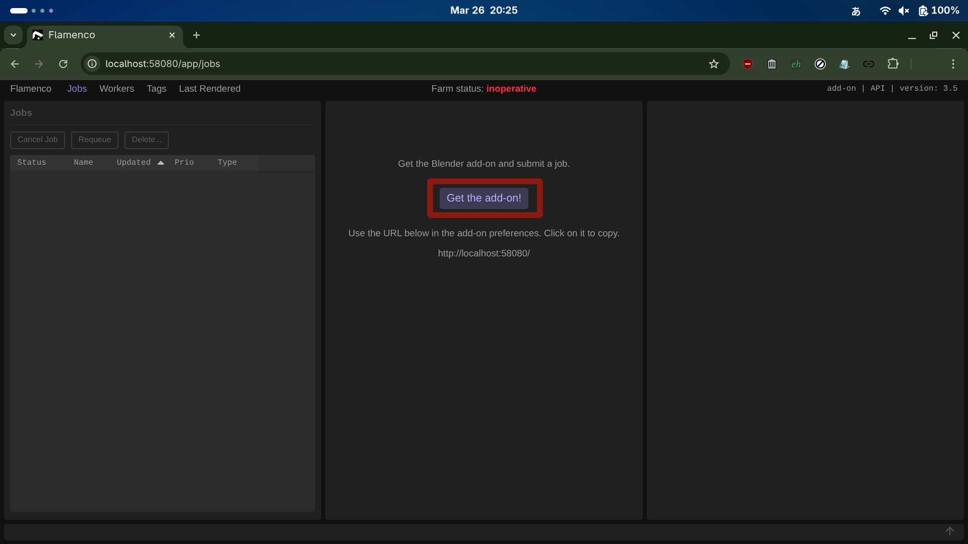Click the Delete... button
Screen dimensions: 968x544
click(x=147, y=140)
